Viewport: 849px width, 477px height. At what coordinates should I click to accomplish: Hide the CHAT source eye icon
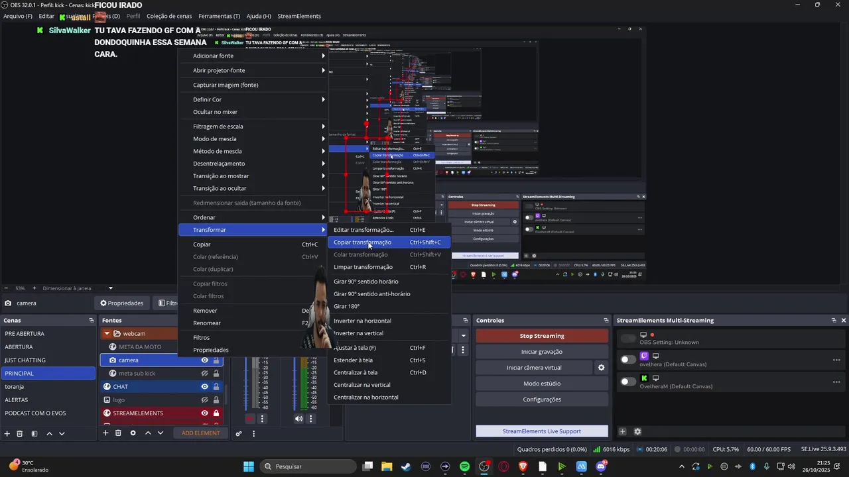click(204, 386)
